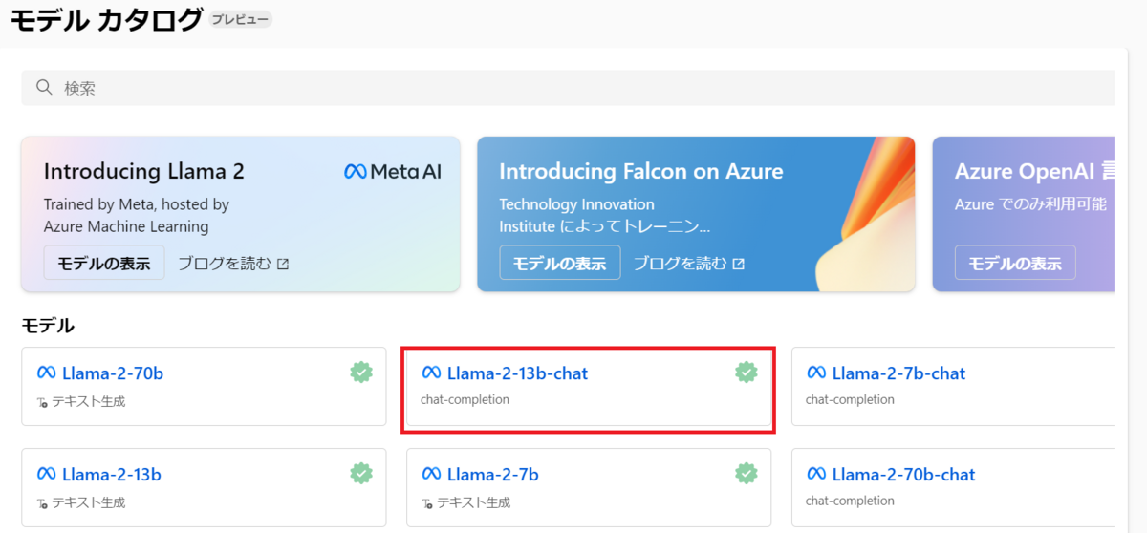Click the モデル カタログ page heading

pyautogui.click(x=107, y=19)
